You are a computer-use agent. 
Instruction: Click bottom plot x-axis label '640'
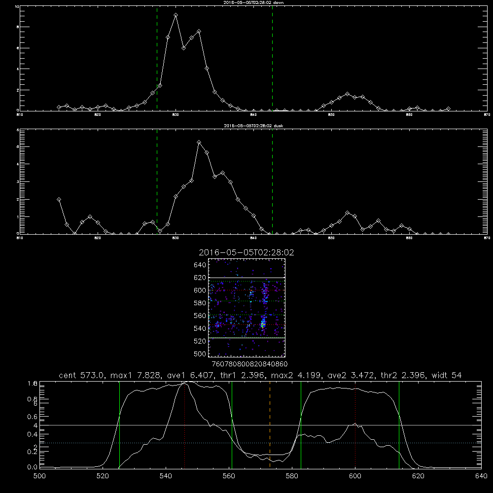(481, 476)
